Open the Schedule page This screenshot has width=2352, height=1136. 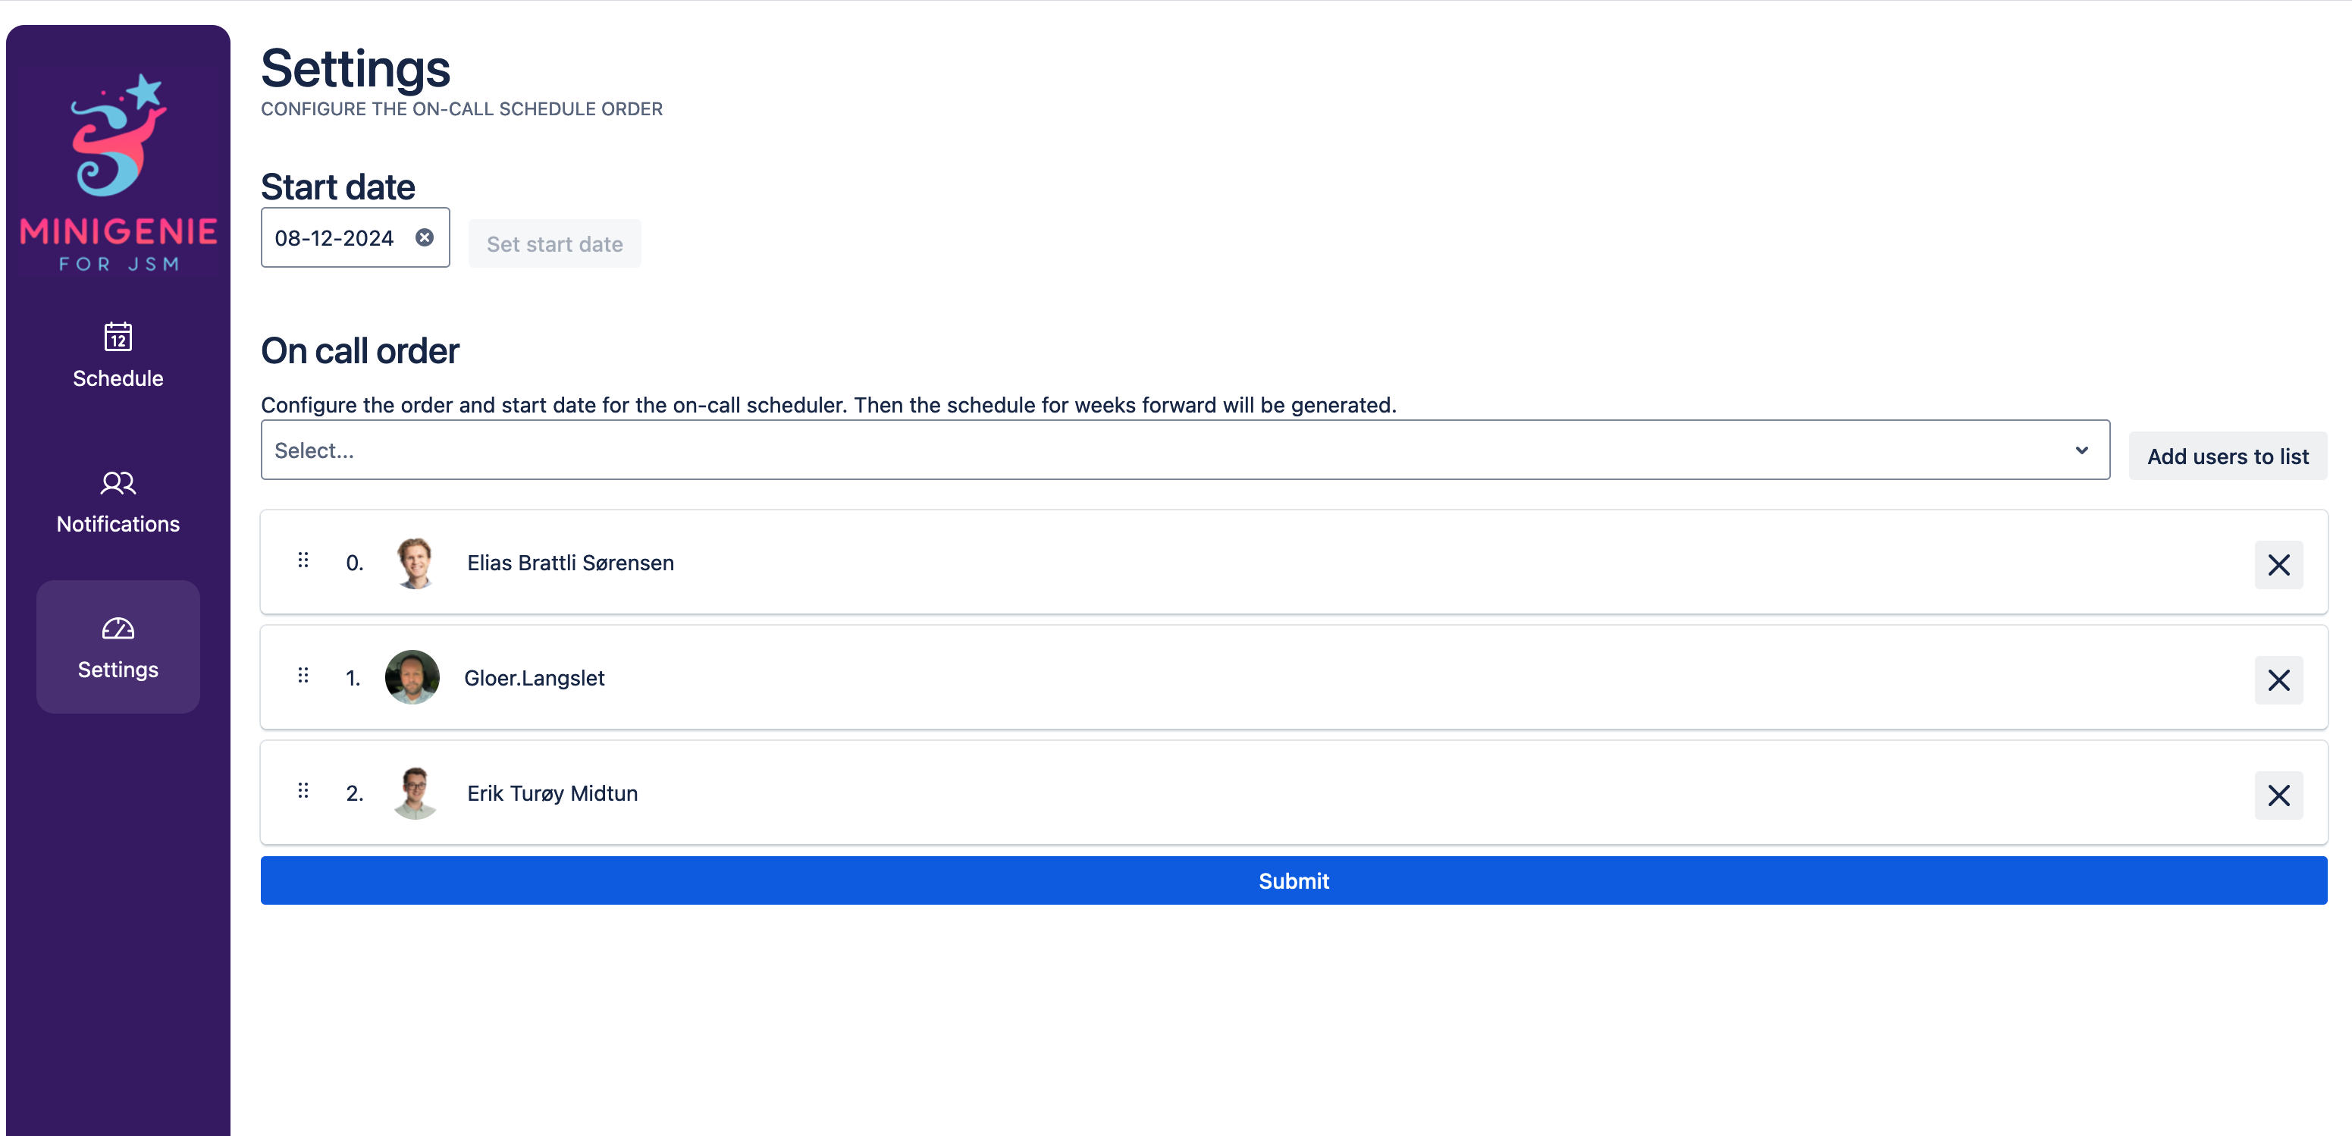(118, 378)
